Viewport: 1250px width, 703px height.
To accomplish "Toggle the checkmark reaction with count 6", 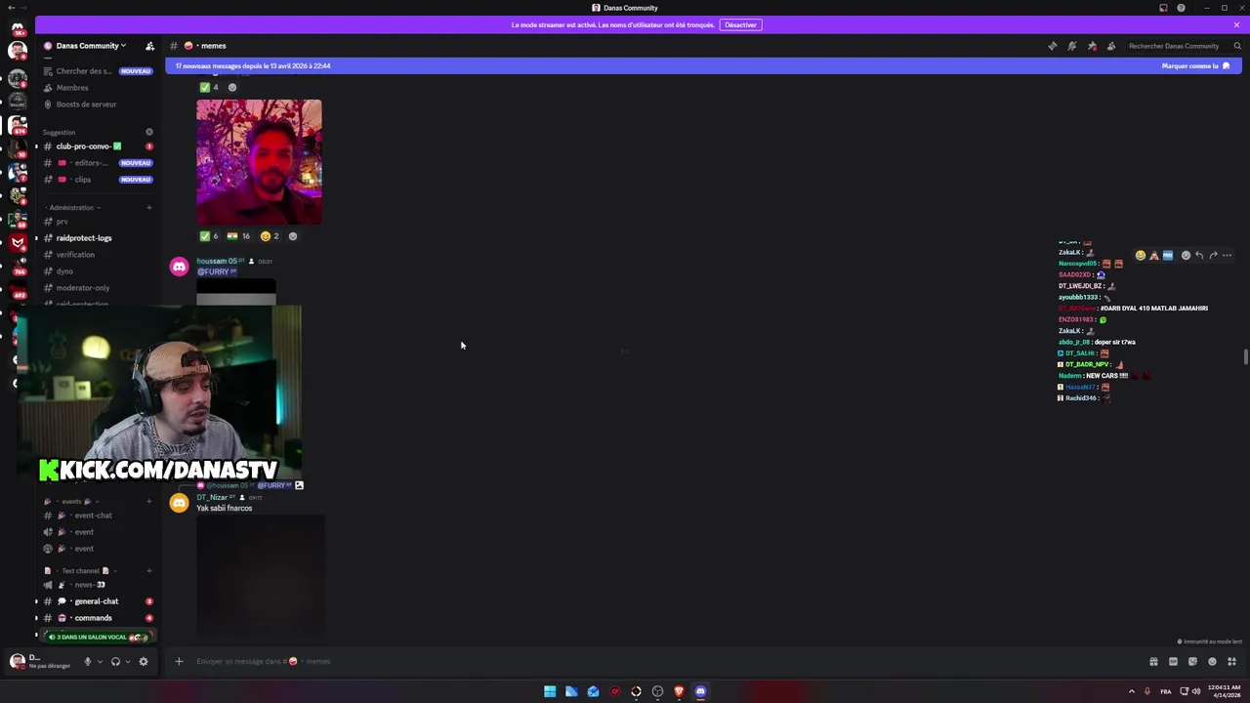I will pyautogui.click(x=209, y=236).
